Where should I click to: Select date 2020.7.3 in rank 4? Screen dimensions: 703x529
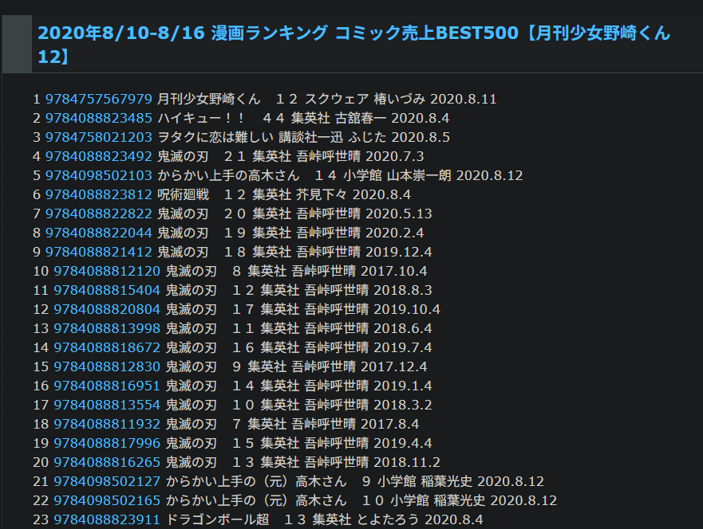395,156
